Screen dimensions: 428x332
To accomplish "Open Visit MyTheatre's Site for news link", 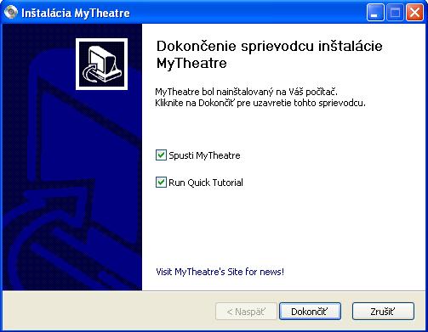I will 220,272.
